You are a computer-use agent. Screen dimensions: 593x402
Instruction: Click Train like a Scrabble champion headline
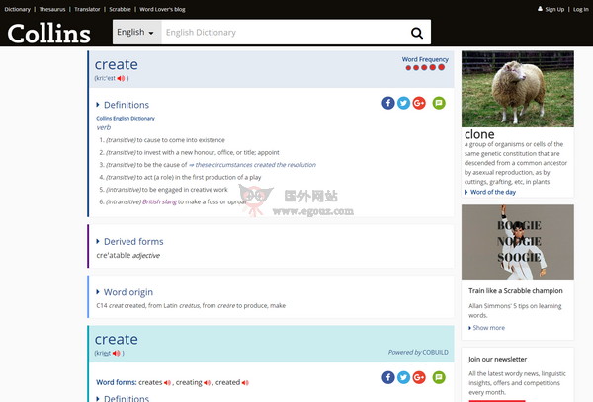click(x=516, y=291)
